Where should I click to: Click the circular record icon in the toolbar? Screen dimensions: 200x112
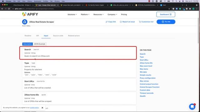pos(173,9)
